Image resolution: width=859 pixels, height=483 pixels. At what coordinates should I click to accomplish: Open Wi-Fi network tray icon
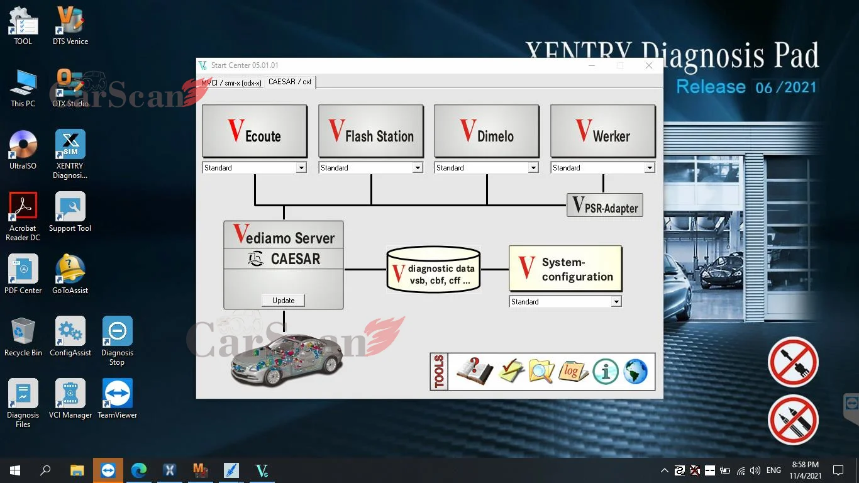[741, 470]
